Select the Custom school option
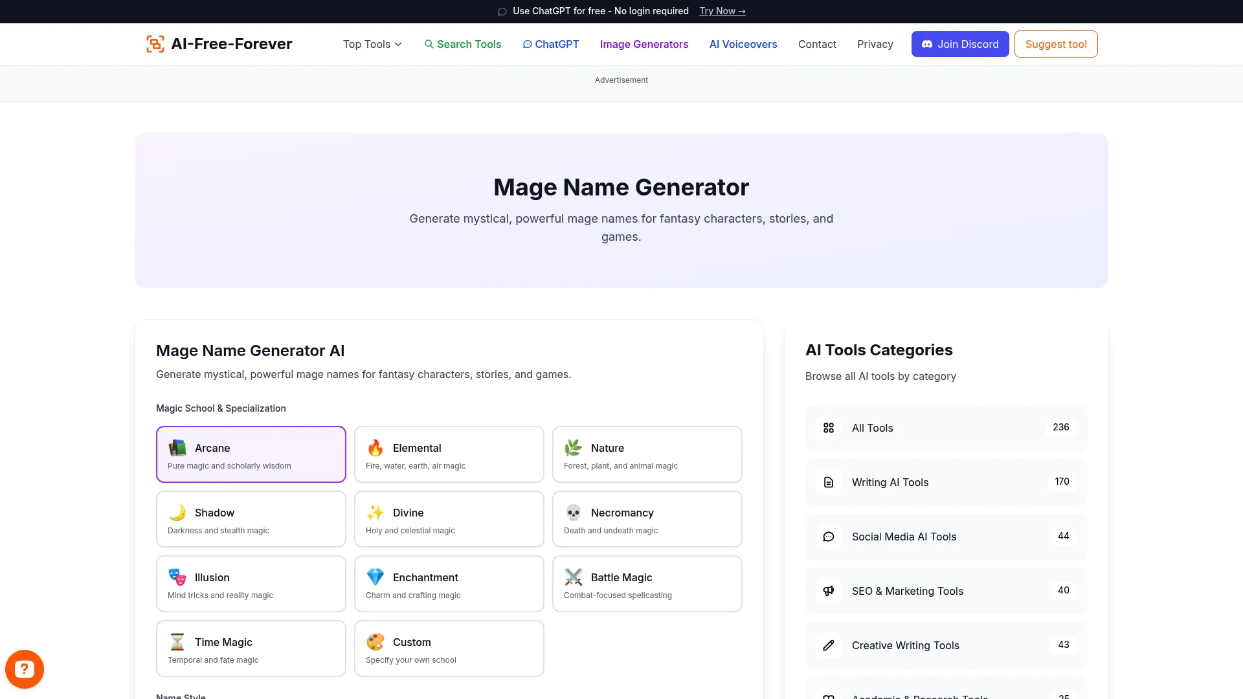 (449, 648)
